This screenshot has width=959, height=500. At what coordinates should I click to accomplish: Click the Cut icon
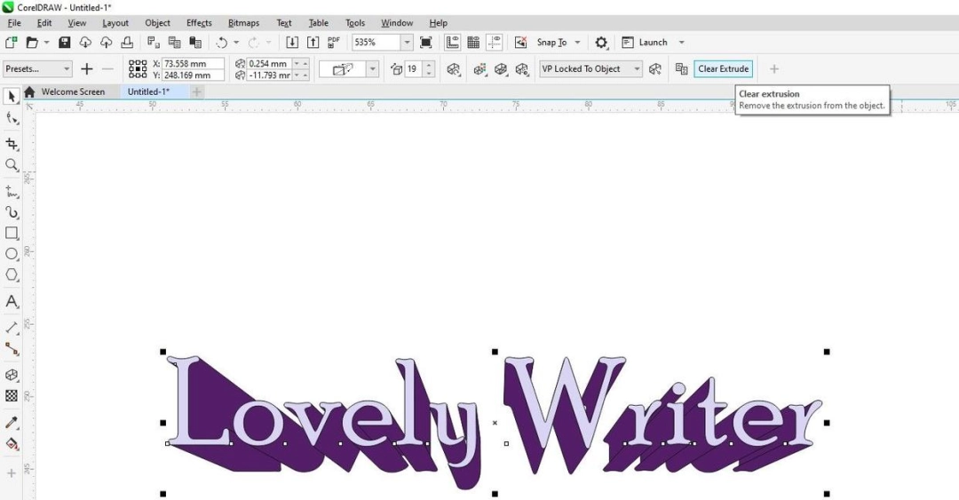coord(154,43)
